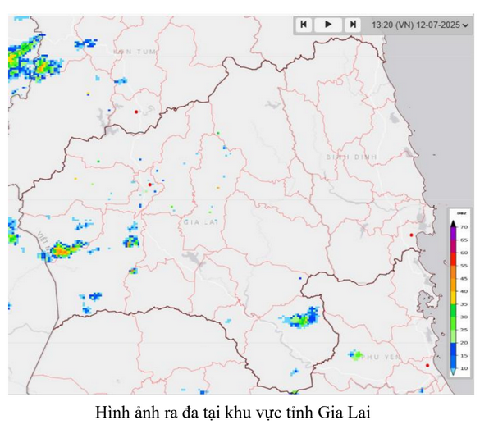Expand time selector chevron arrow
The height and width of the screenshot is (429, 489).
[465, 25]
